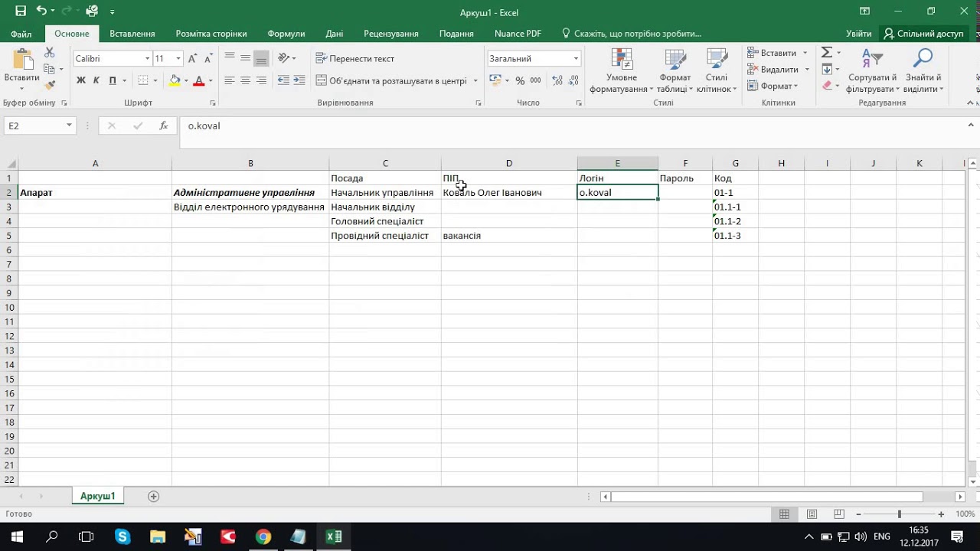980x551 pixels.
Task: Open the Файл tab
Action: coord(21,34)
